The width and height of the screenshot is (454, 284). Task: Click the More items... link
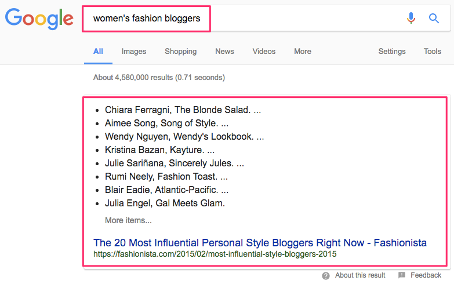tap(128, 220)
